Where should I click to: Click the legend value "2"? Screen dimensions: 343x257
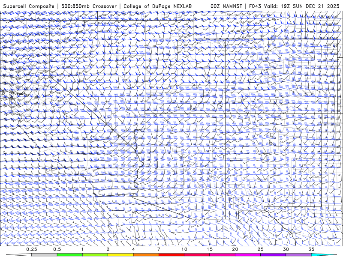(x=108, y=249)
